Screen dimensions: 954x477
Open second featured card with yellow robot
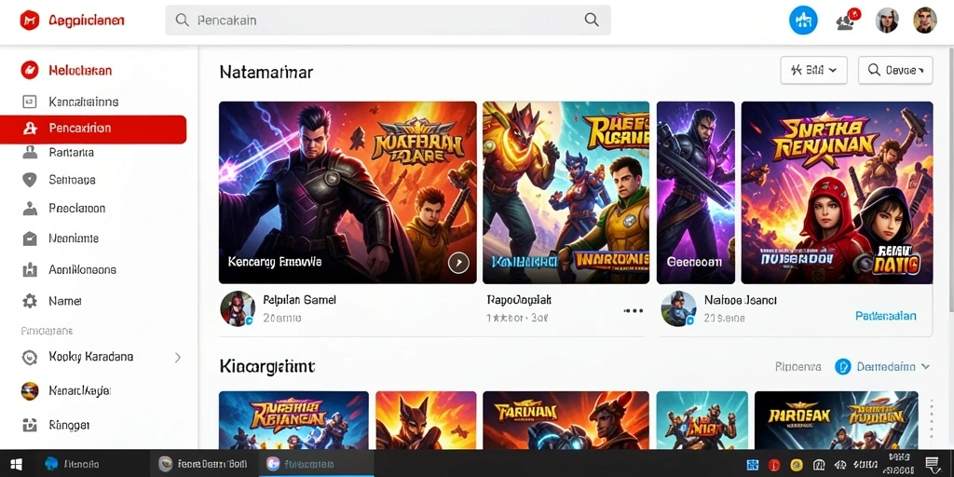point(566,192)
